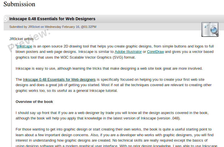Click the Submitted by JR0cket byline
The image size is (224, 147).
coord(53,27)
